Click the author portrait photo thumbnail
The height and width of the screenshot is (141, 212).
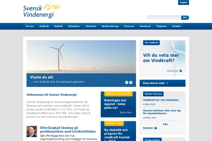pos(32,131)
